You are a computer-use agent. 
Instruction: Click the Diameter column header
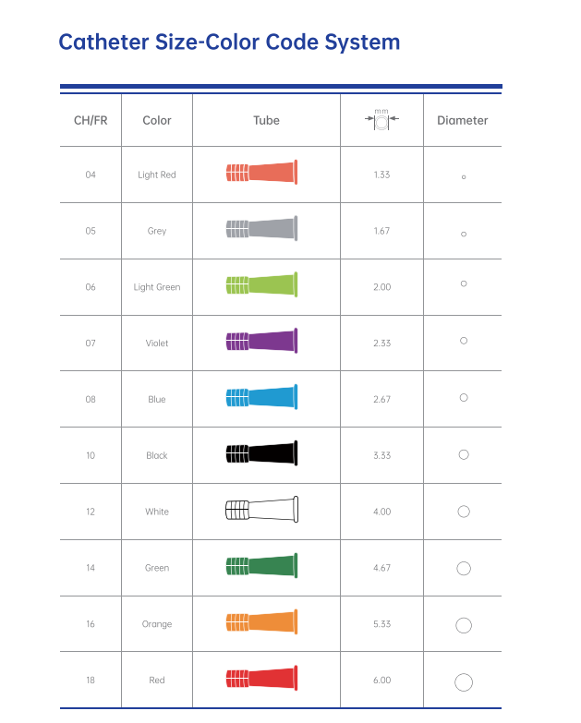(462, 120)
